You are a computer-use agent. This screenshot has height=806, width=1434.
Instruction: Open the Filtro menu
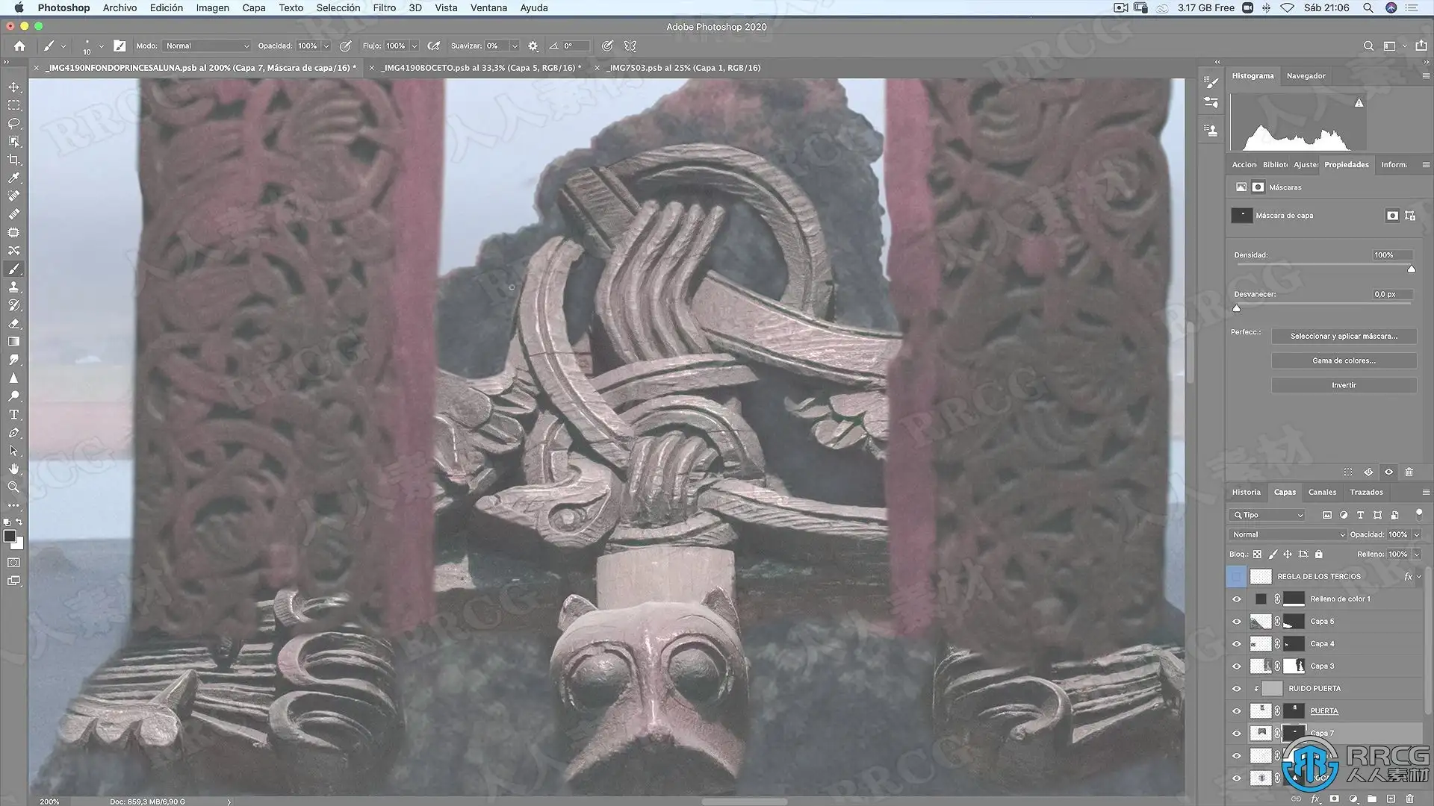(x=384, y=7)
